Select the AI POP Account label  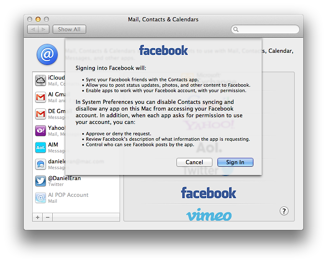pyautogui.click(x=68, y=195)
